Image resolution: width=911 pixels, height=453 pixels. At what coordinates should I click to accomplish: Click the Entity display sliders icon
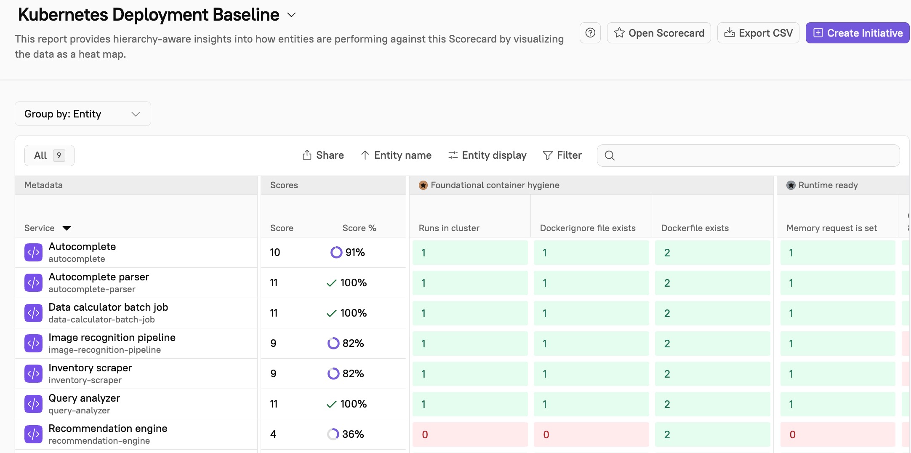point(453,155)
